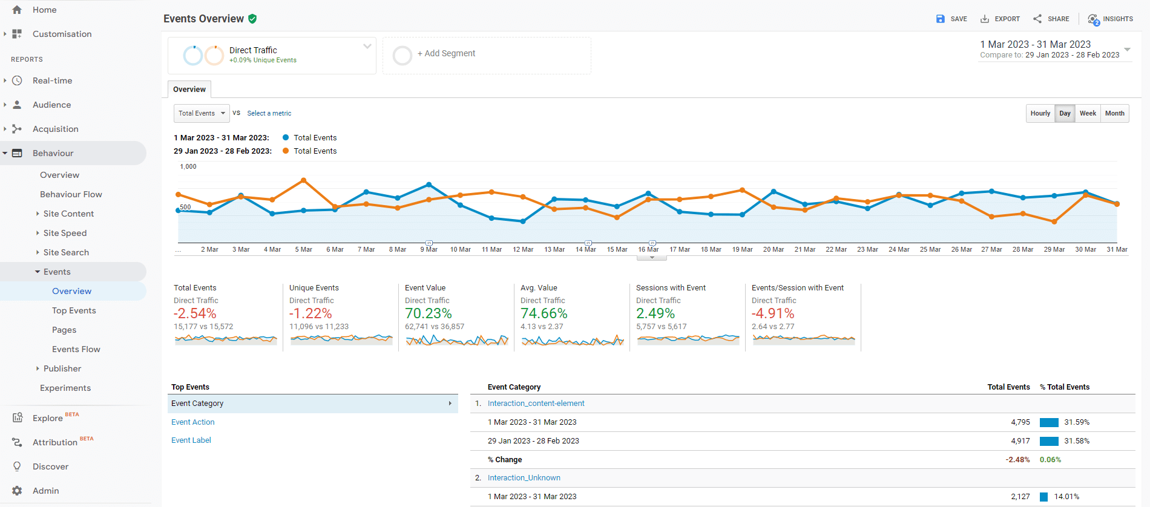Open the Events Flow report
Screen dimensions: 1150x507
pos(76,349)
